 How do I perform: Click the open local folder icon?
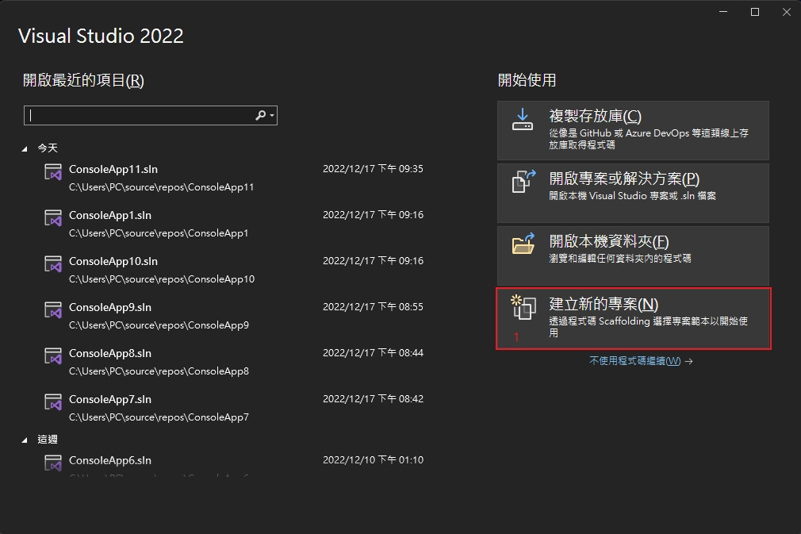(x=523, y=244)
